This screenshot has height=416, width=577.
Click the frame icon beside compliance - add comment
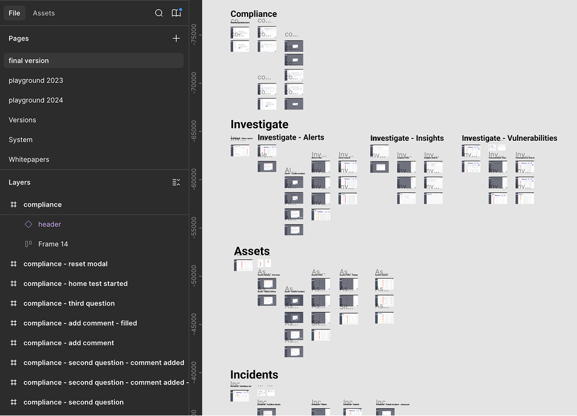click(x=13, y=342)
